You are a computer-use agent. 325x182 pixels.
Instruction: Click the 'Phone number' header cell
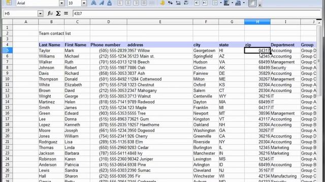[108, 45]
